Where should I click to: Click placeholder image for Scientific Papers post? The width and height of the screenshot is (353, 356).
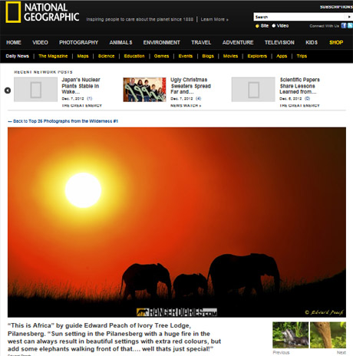coord(253,90)
